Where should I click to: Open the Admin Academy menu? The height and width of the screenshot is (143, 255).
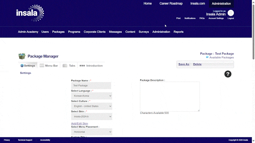(28, 32)
